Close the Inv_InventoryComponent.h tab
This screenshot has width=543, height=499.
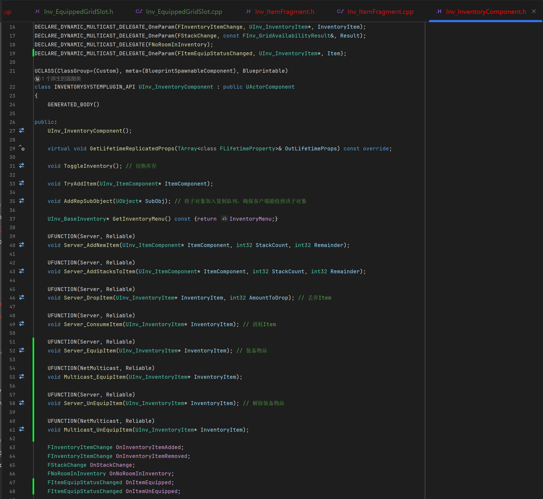534,11
